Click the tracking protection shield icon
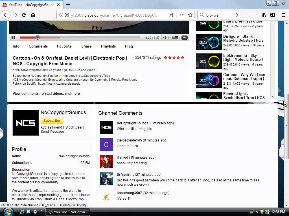Image resolution: width=289 pixels, height=216 pixels. [x=67, y=15]
